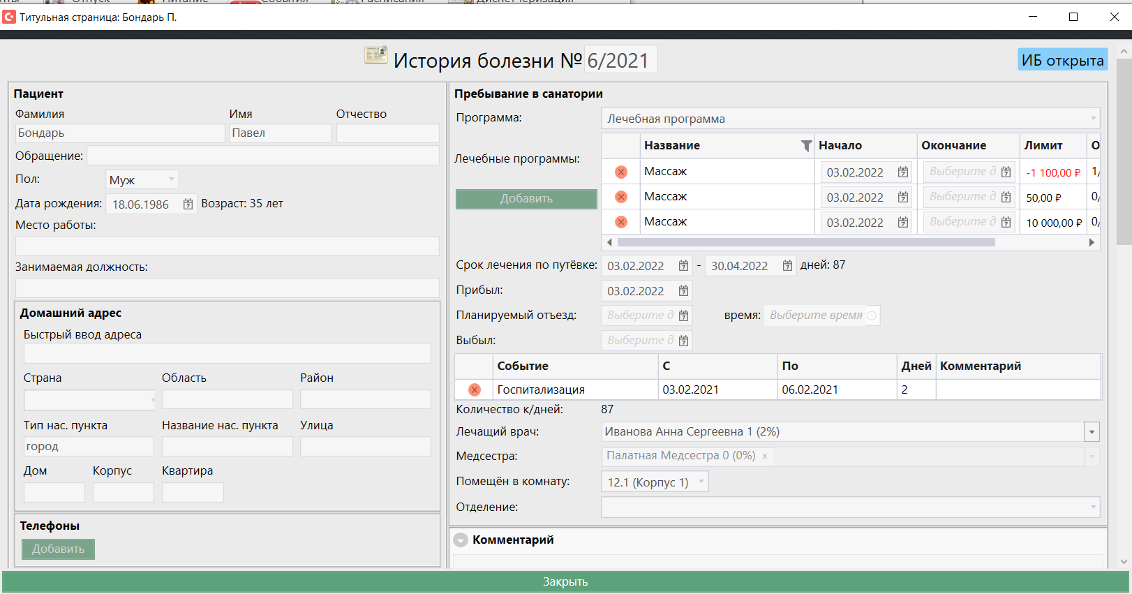The height and width of the screenshot is (594, 1132).
Task: Click the filter icon in Название column
Action: point(806,146)
